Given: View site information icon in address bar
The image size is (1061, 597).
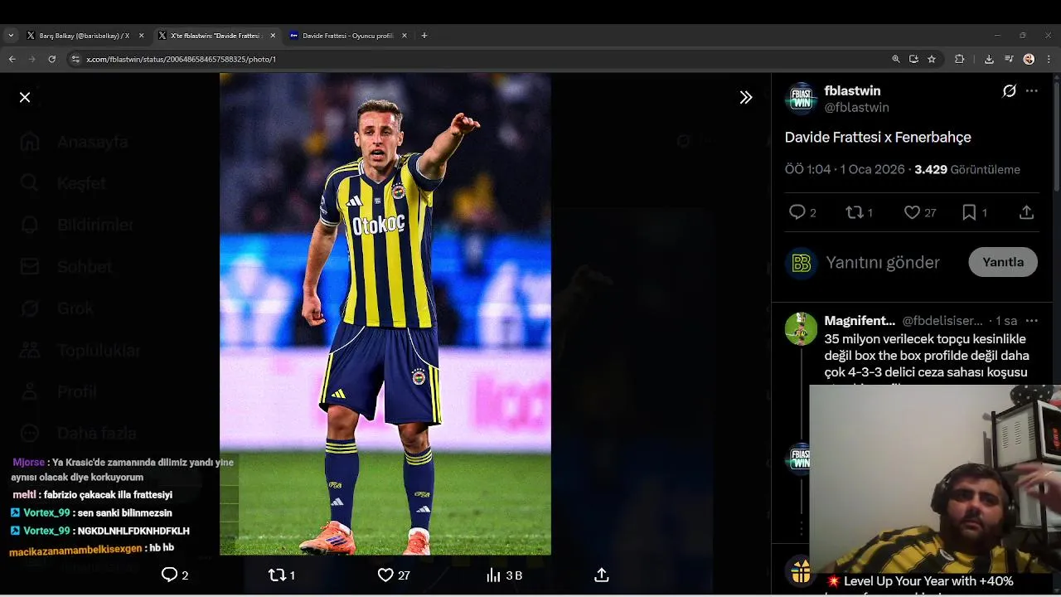Looking at the screenshot, I should pyautogui.click(x=75, y=59).
